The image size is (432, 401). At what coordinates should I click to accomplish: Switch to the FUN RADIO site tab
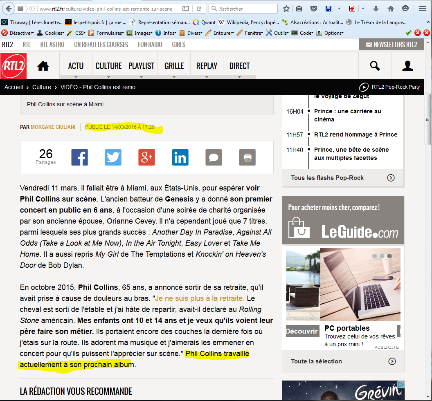pos(150,45)
